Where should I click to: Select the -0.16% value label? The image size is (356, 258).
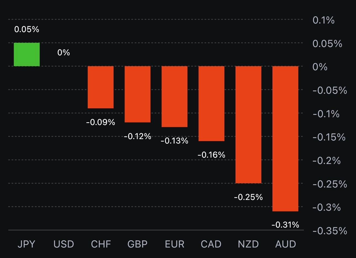(x=211, y=155)
